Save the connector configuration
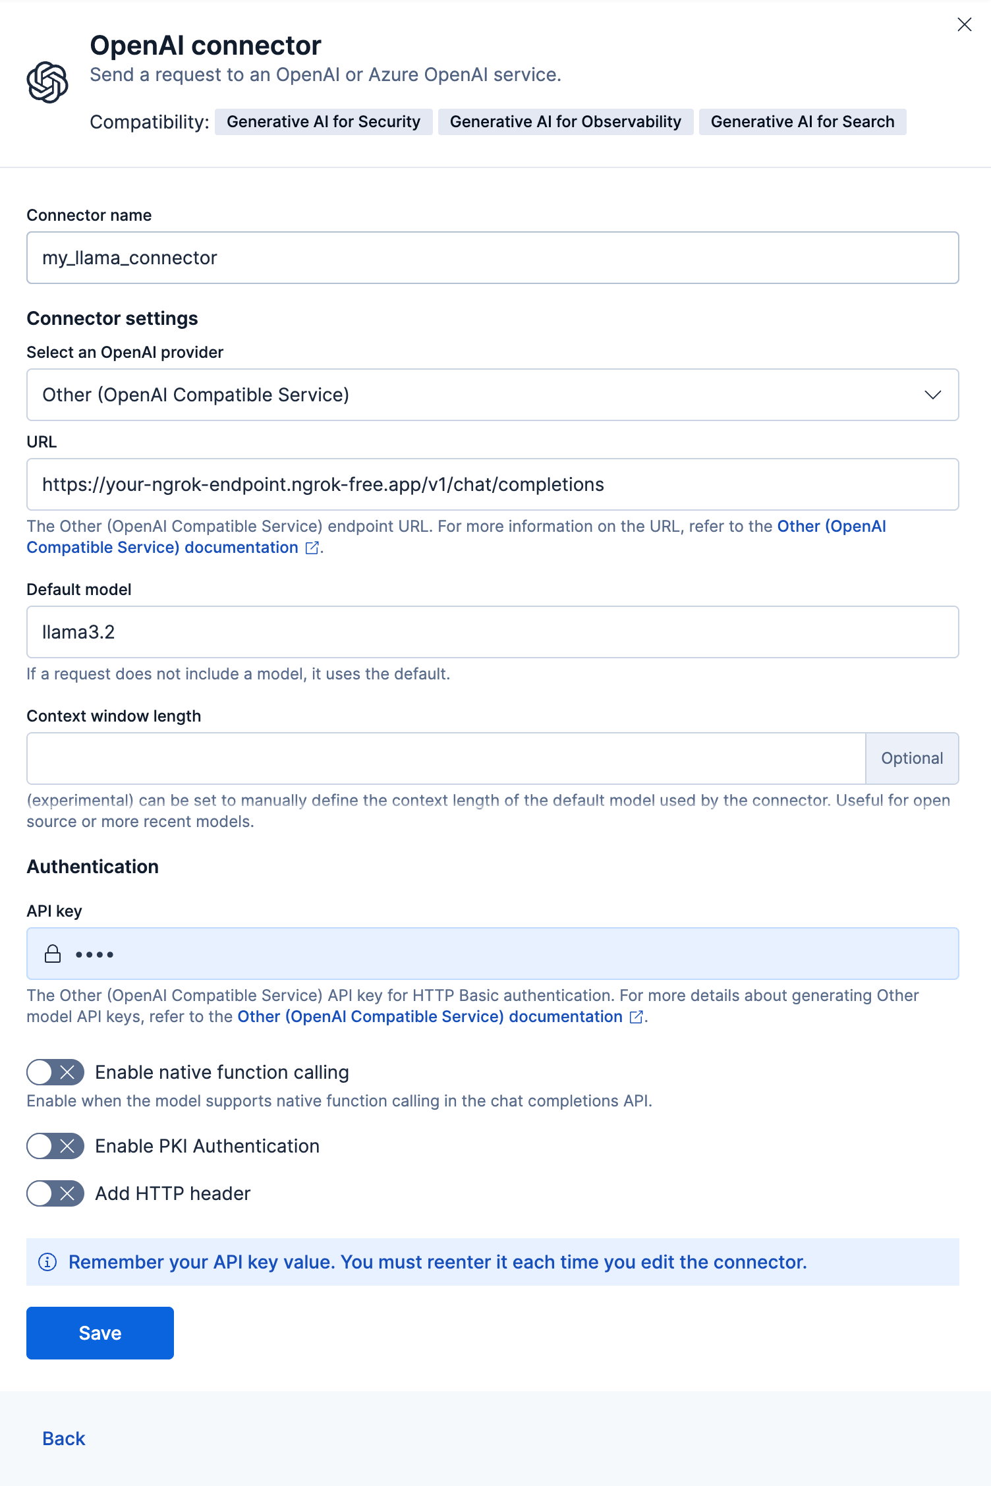Screen dimensions: 991x1486 tap(100, 1333)
